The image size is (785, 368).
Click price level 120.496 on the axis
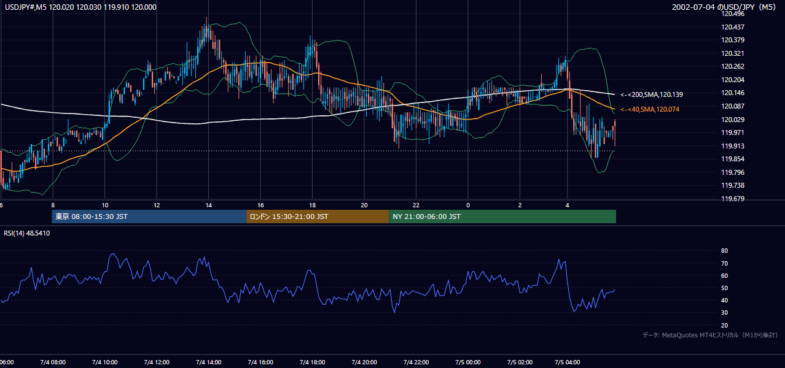[x=733, y=13]
